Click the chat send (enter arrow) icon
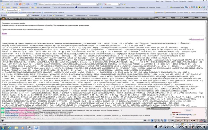Viewport: 208px width, 130px height. 145,120
